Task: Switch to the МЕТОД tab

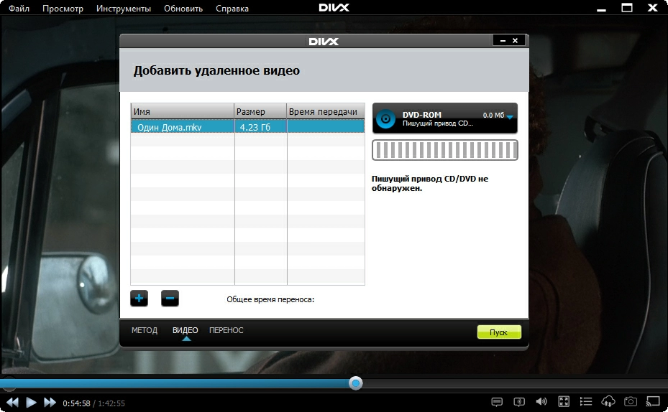Action: pyautogui.click(x=145, y=330)
